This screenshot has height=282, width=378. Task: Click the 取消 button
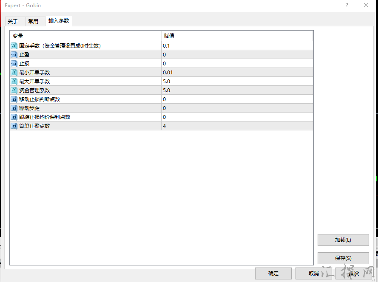pos(313,274)
